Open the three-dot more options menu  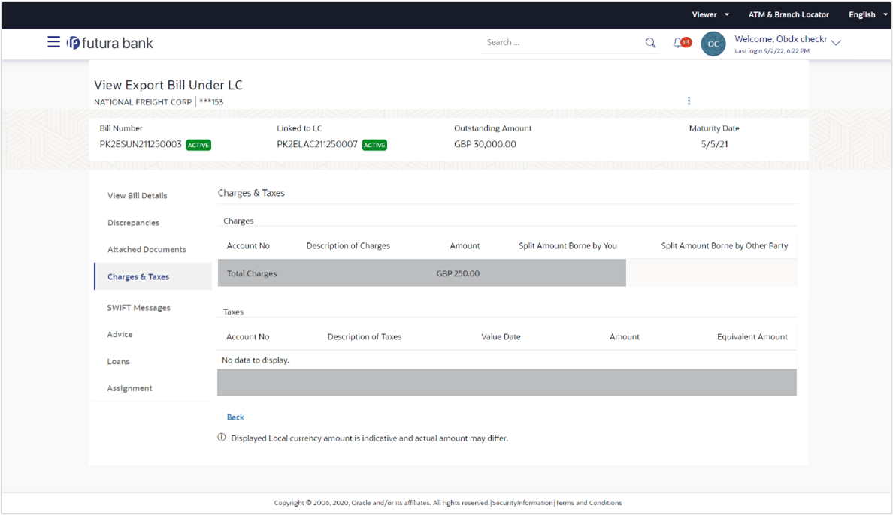coord(689,101)
